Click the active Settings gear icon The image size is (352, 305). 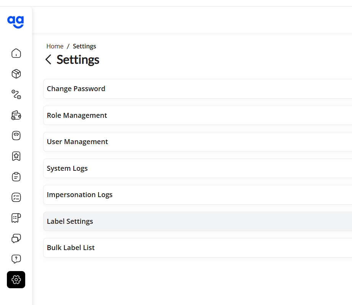pos(16,280)
